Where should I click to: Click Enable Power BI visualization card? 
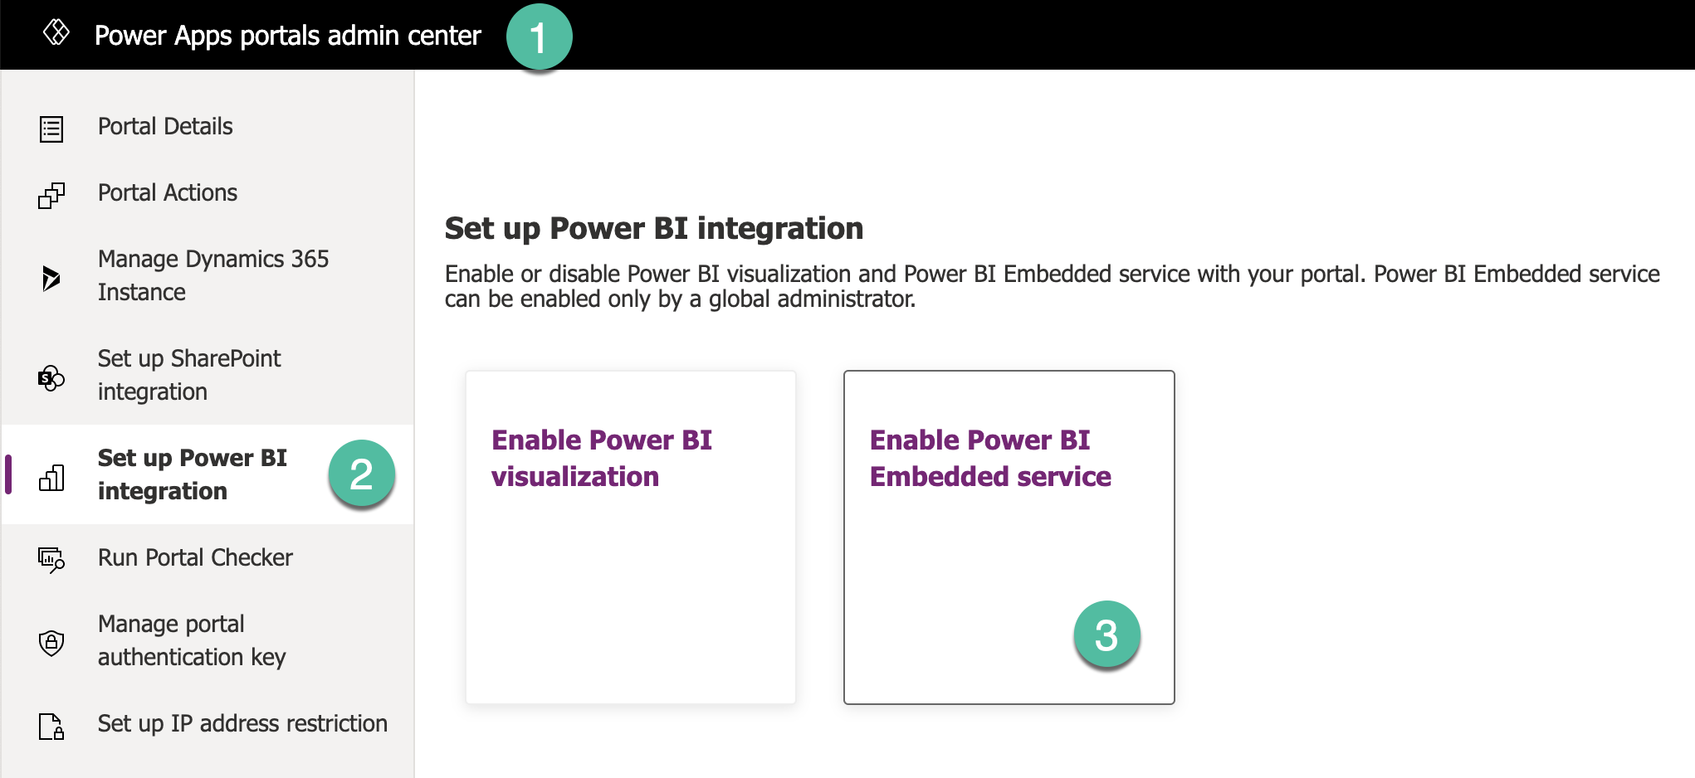(631, 537)
